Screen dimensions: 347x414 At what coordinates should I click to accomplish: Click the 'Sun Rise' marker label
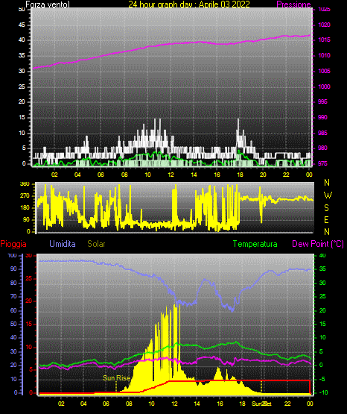116,378
